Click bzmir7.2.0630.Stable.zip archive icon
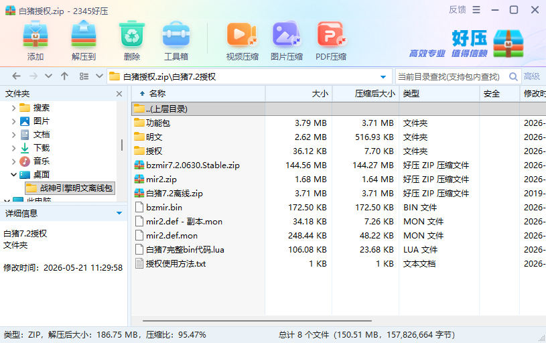The width and height of the screenshot is (546, 343). point(139,165)
